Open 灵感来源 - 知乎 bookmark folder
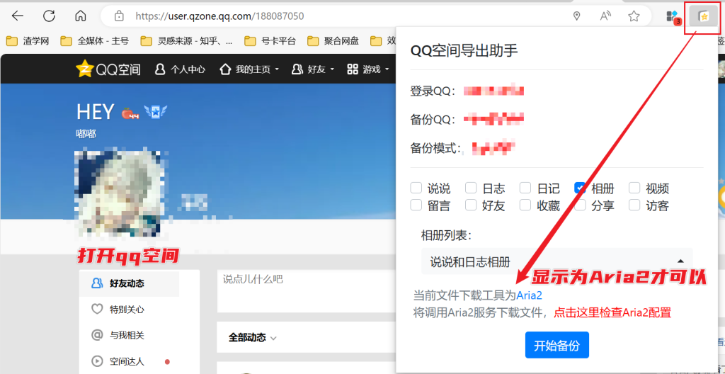The height and width of the screenshot is (374, 725). [x=187, y=41]
